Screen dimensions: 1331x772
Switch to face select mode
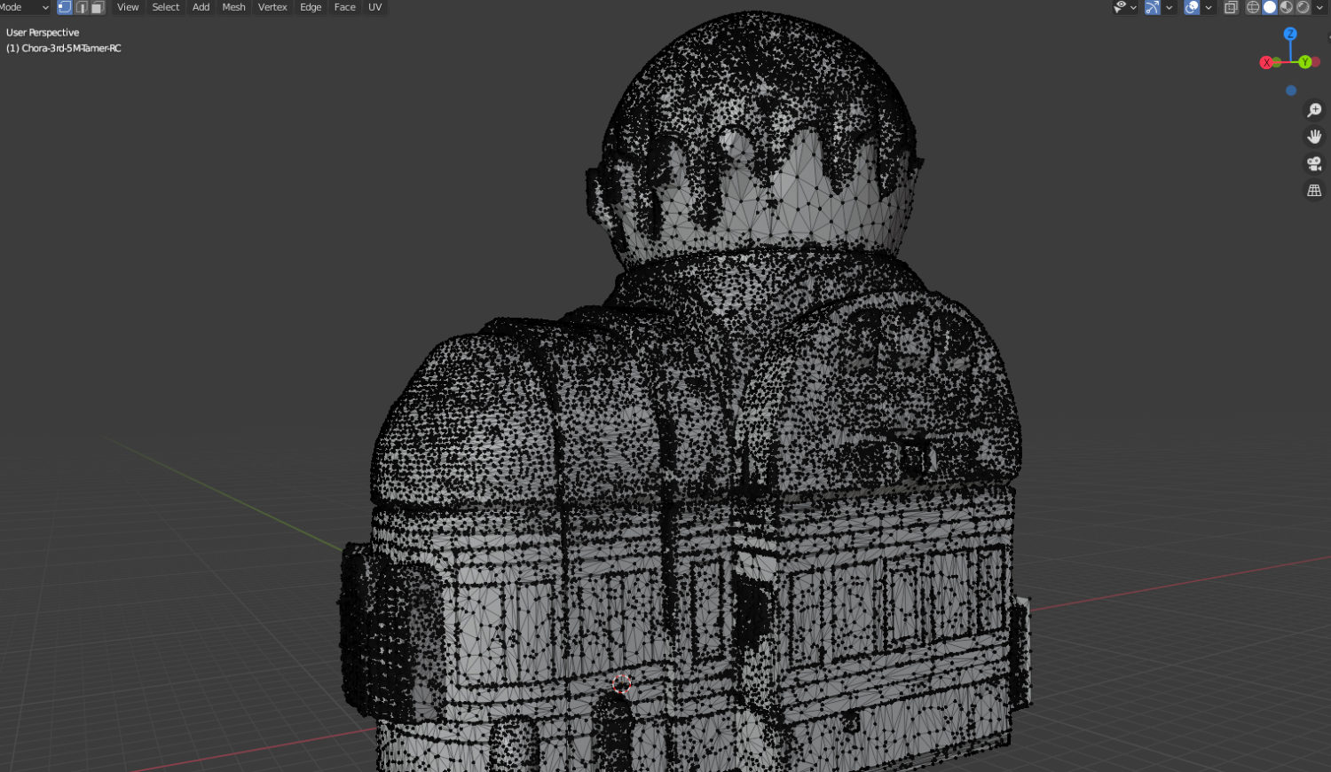coord(98,7)
